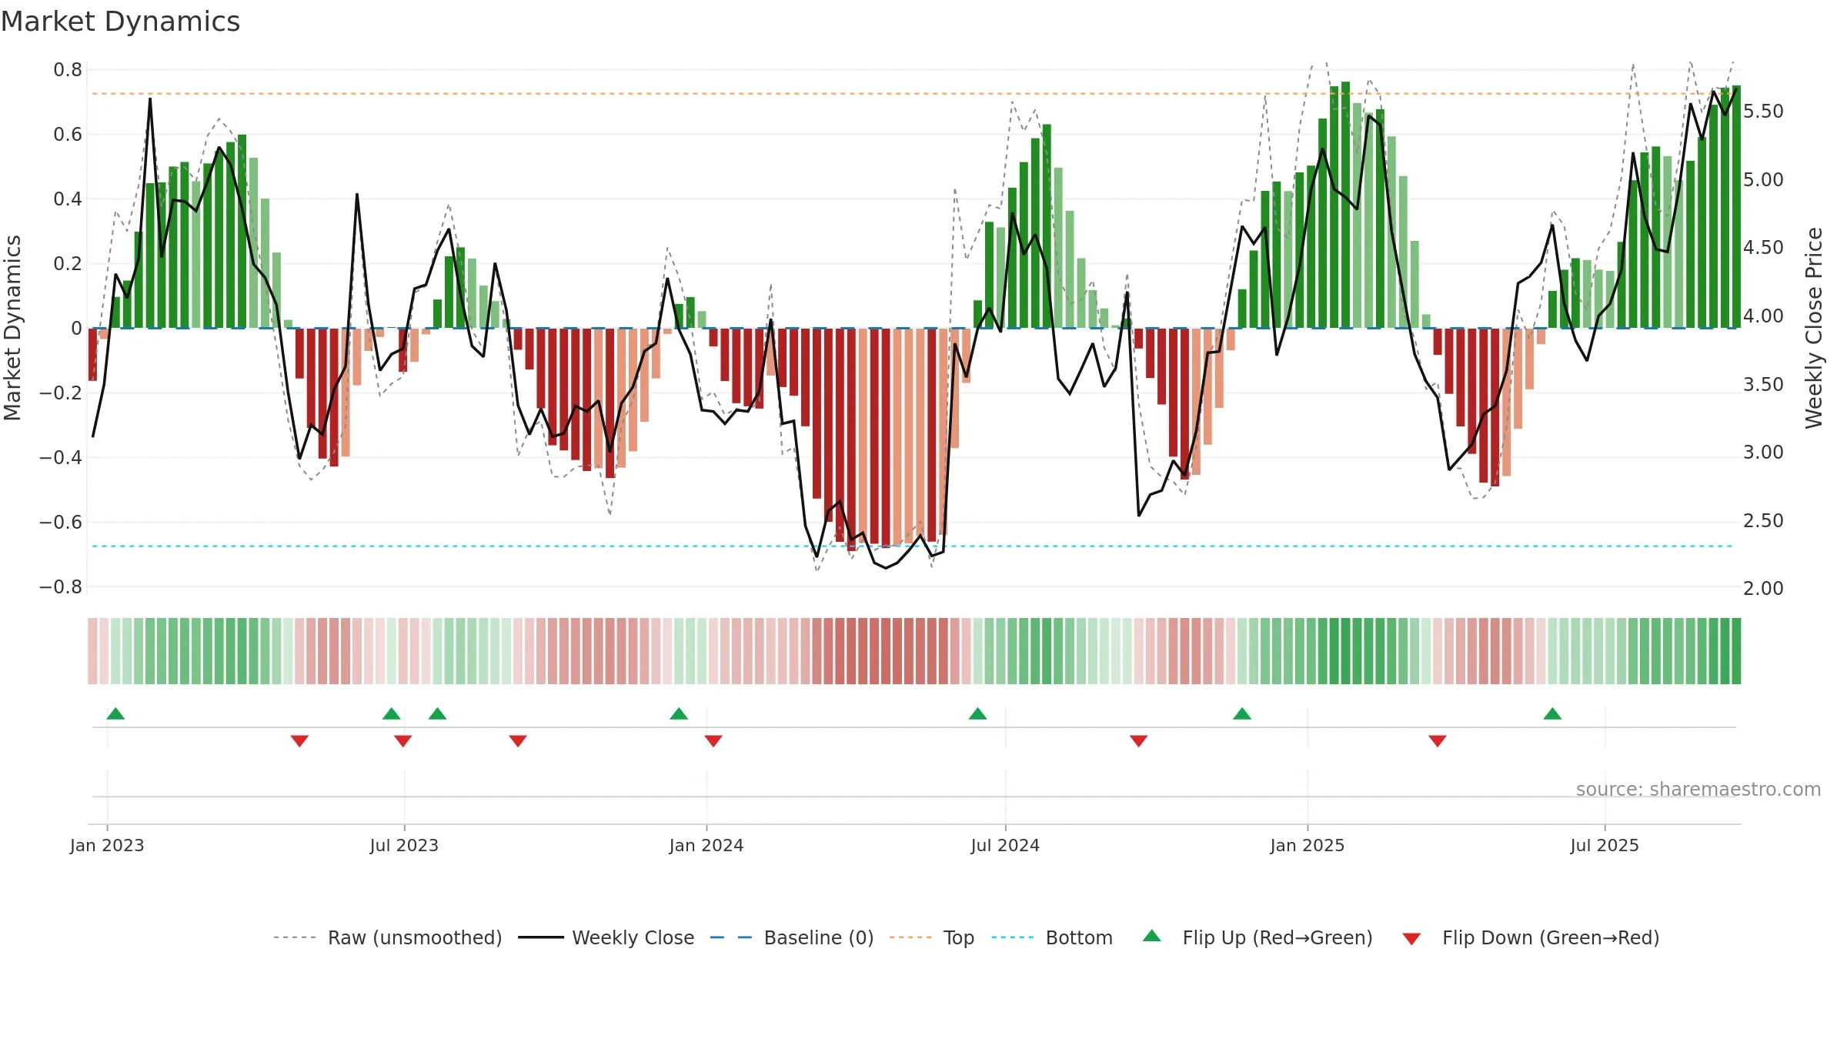
Task: Click the red Flip Down triangle icon in legend
Action: click(1411, 939)
